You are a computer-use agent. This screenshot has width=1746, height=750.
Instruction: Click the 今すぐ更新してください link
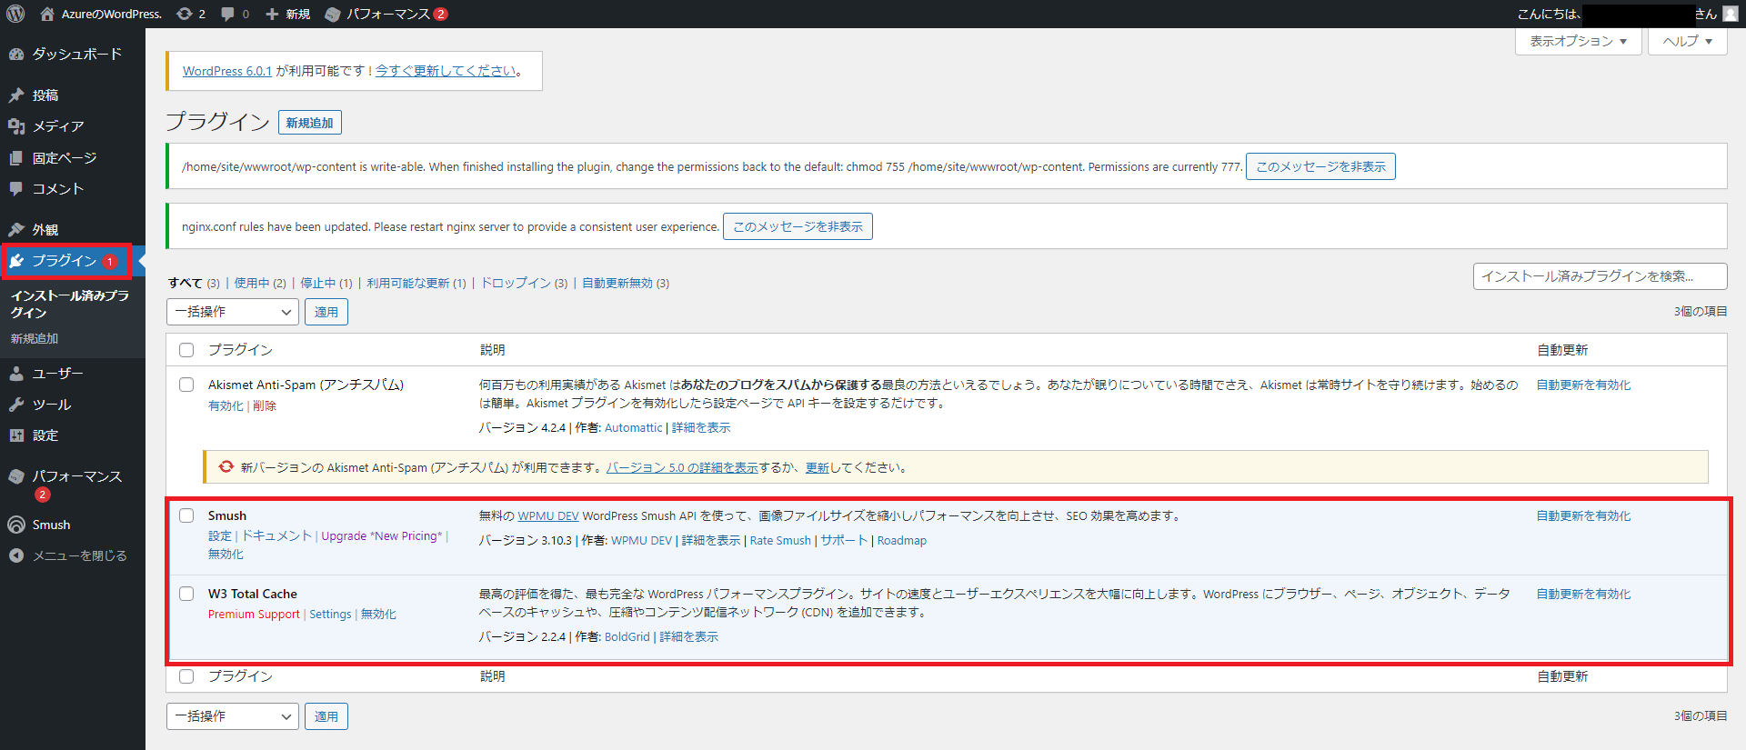[446, 71]
